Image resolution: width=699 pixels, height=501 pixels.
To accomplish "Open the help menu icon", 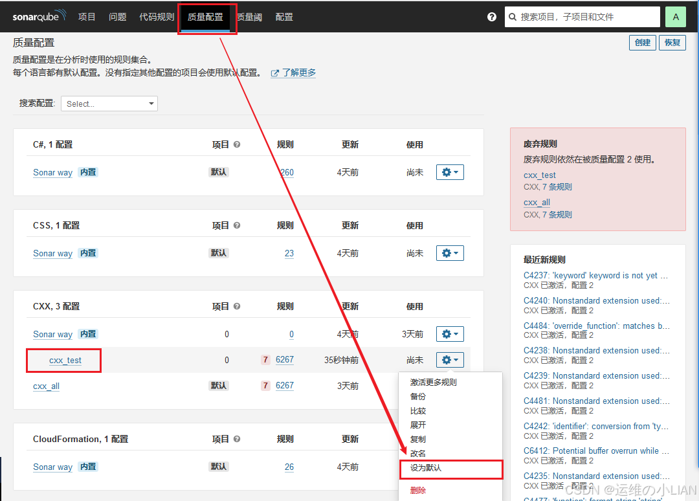I will pos(492,16).
